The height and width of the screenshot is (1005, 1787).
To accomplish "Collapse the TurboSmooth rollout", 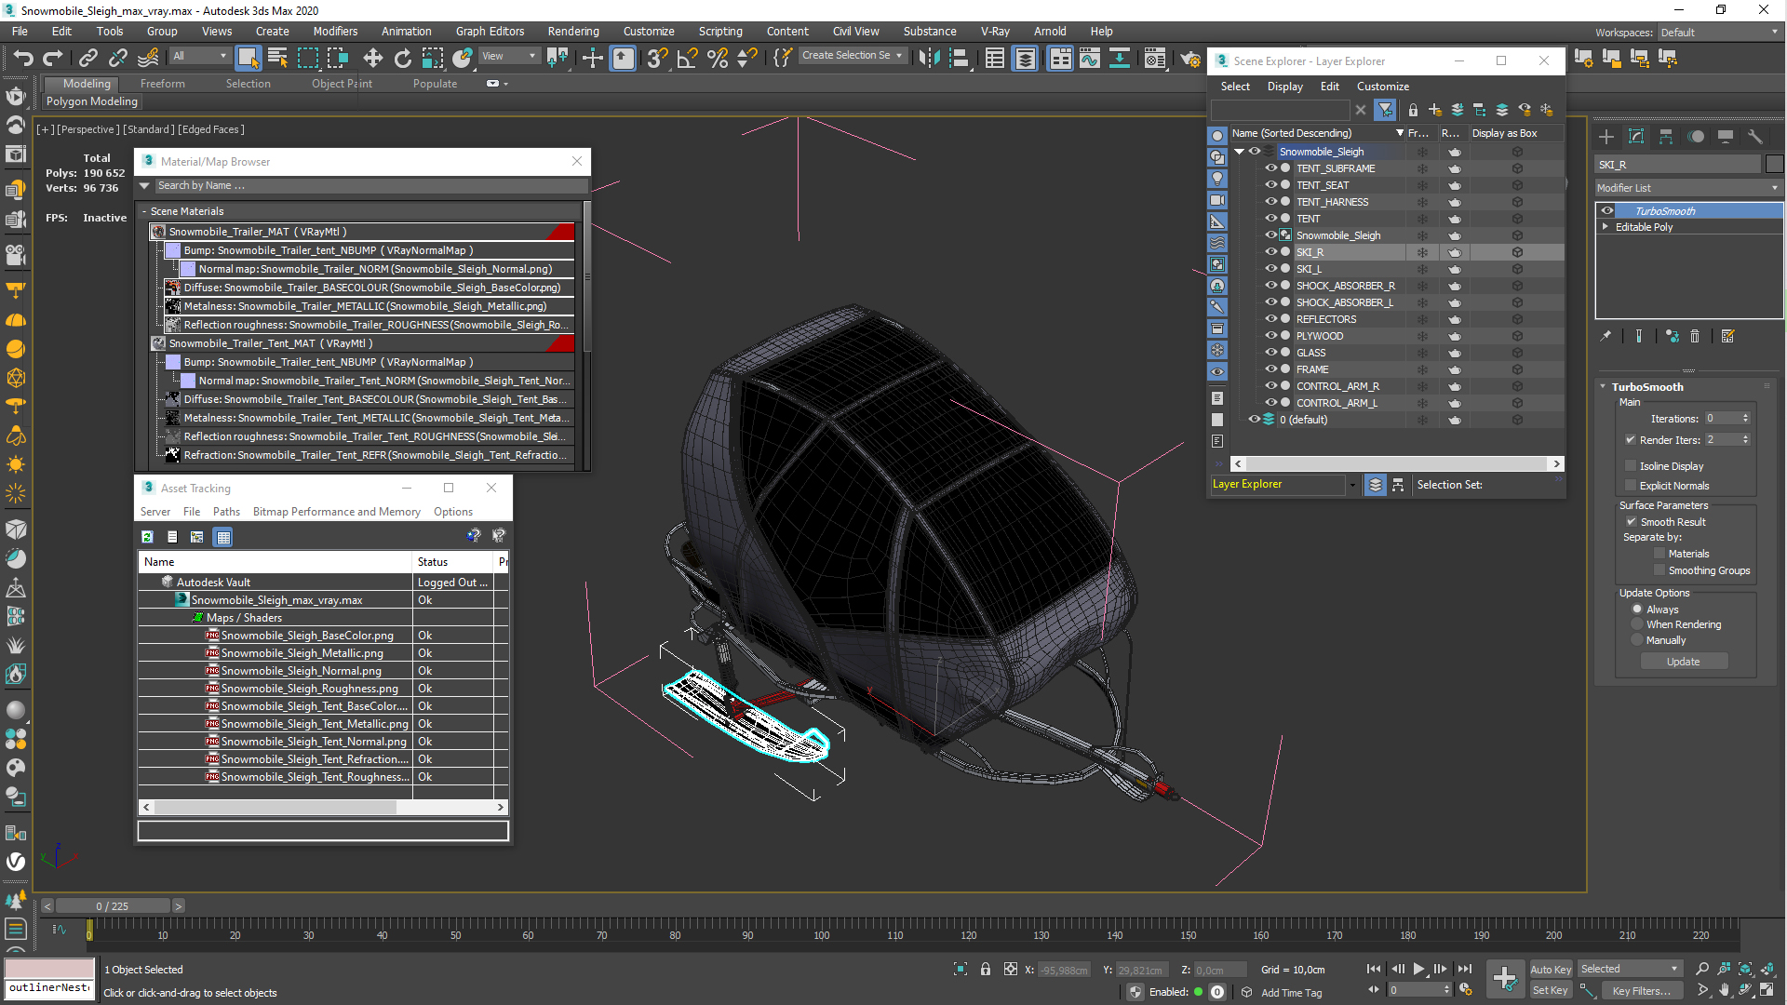I will pyautogui.click(x=1604, y=387).
